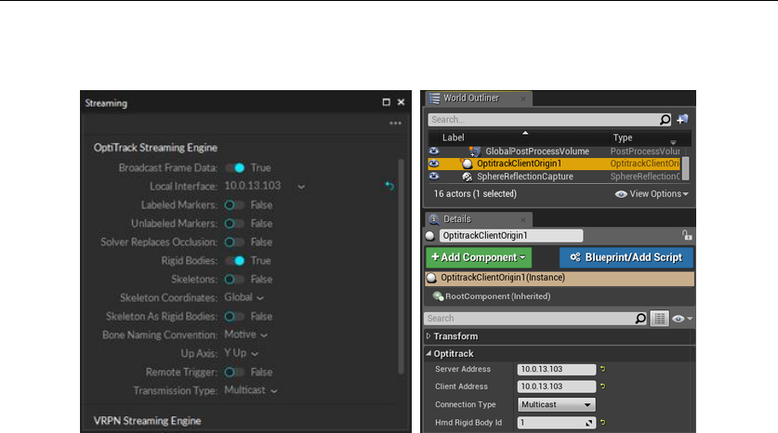Hide OptitrackClientOrigin1 with eye icon
Screen dimensions: 778x433
[434, 164]
